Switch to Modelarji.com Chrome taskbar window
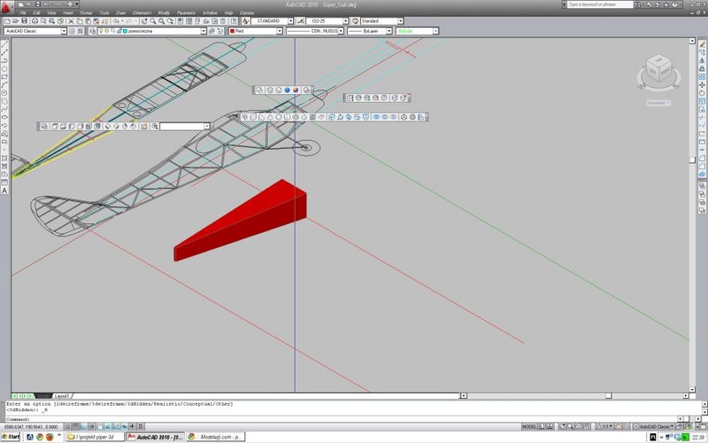 point(215,437)
